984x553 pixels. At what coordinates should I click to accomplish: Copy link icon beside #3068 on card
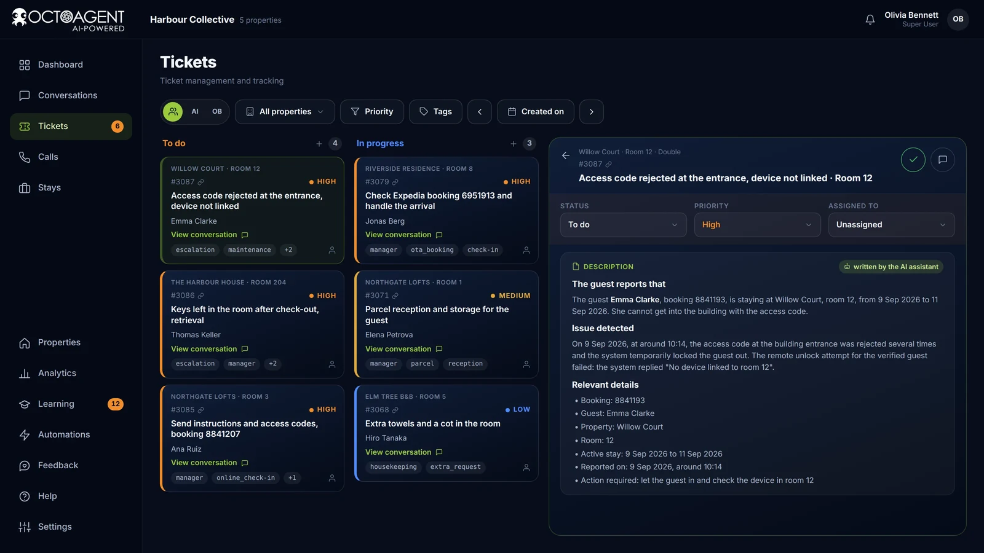[395, 410]
